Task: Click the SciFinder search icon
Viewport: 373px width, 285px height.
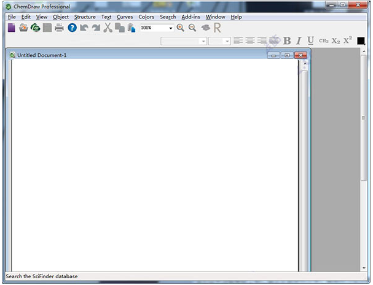Action: click(205, 28)
